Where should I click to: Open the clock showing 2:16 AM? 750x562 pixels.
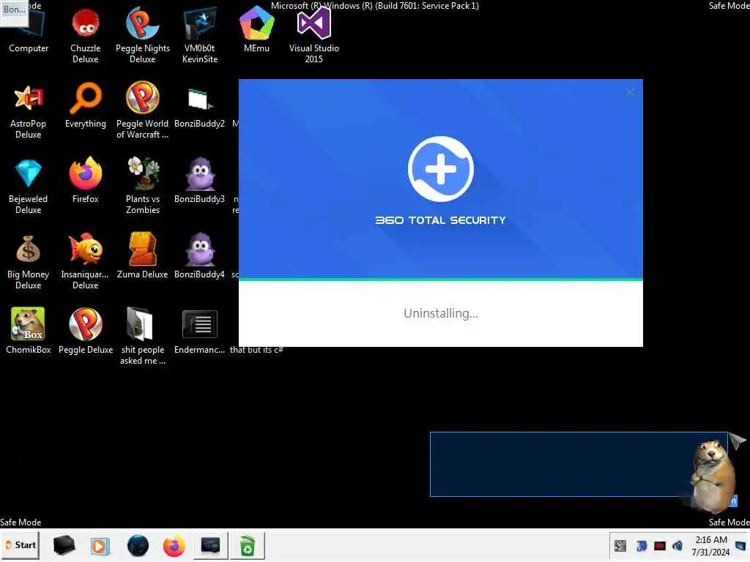[710, 546]
